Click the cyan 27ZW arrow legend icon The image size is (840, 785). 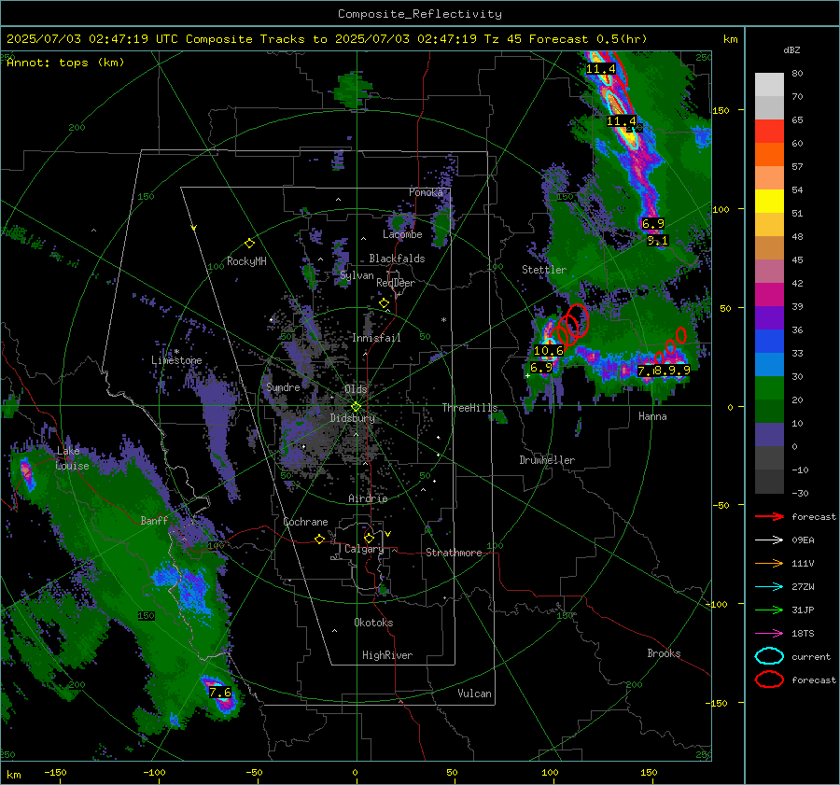tap(769, 587)
